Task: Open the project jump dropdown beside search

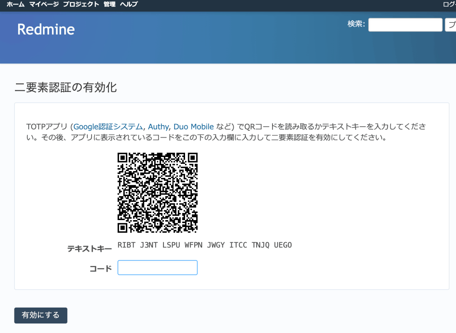Action: 451,25
